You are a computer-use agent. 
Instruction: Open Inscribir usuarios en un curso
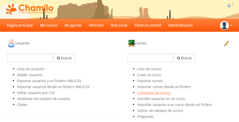[161, 99]
